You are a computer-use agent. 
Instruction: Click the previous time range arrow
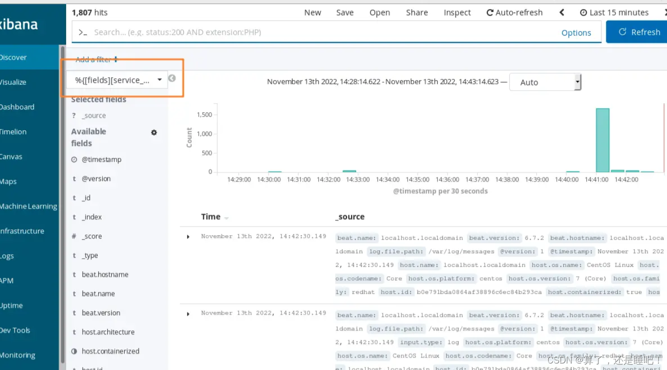(x=561, y=13)
